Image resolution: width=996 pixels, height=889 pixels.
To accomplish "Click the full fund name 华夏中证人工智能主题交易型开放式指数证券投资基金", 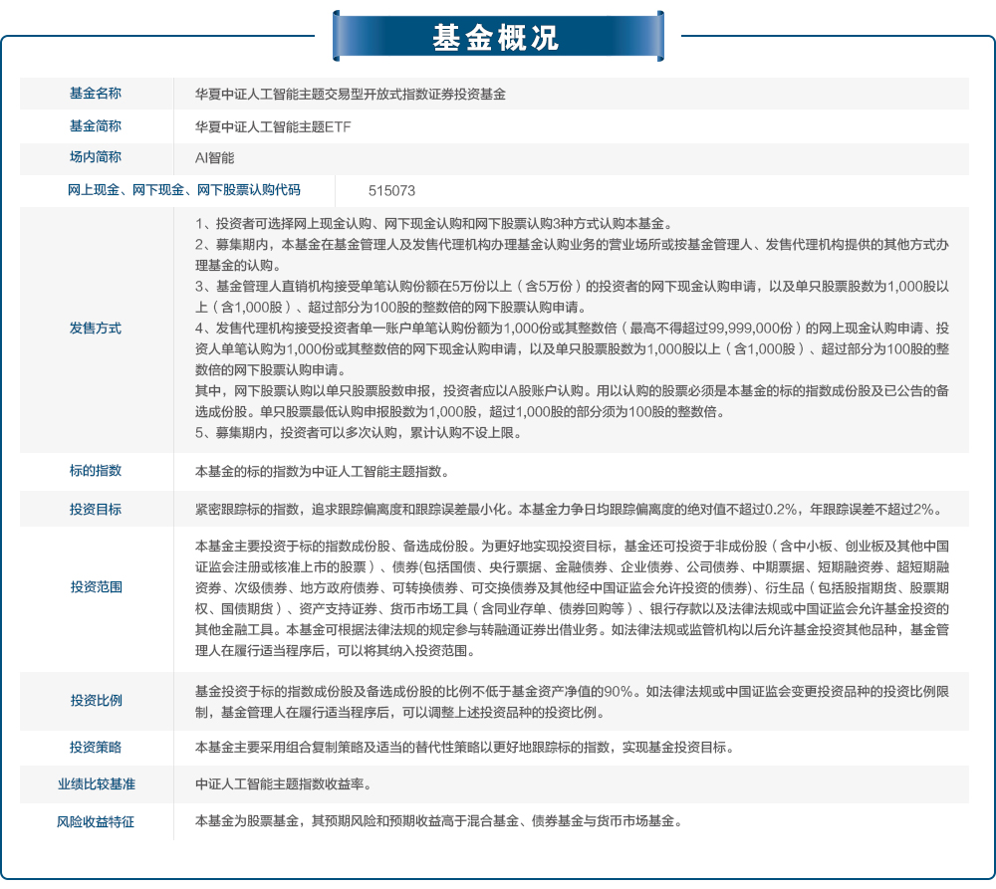I will click(x=350, y=95).
